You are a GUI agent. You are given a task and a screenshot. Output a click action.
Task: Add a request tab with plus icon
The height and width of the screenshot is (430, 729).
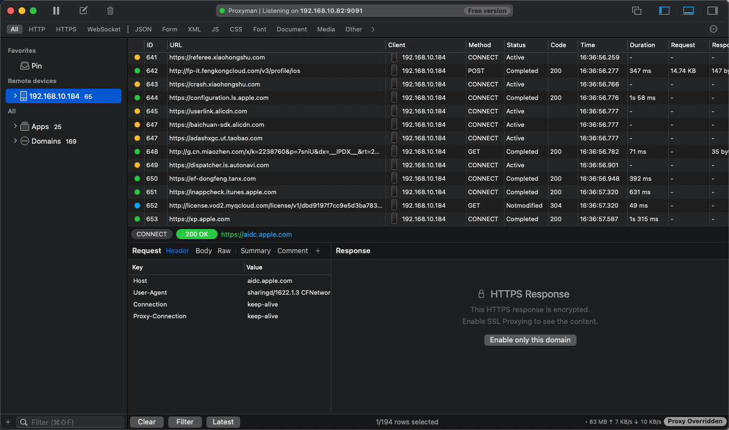tap(318, 251)
